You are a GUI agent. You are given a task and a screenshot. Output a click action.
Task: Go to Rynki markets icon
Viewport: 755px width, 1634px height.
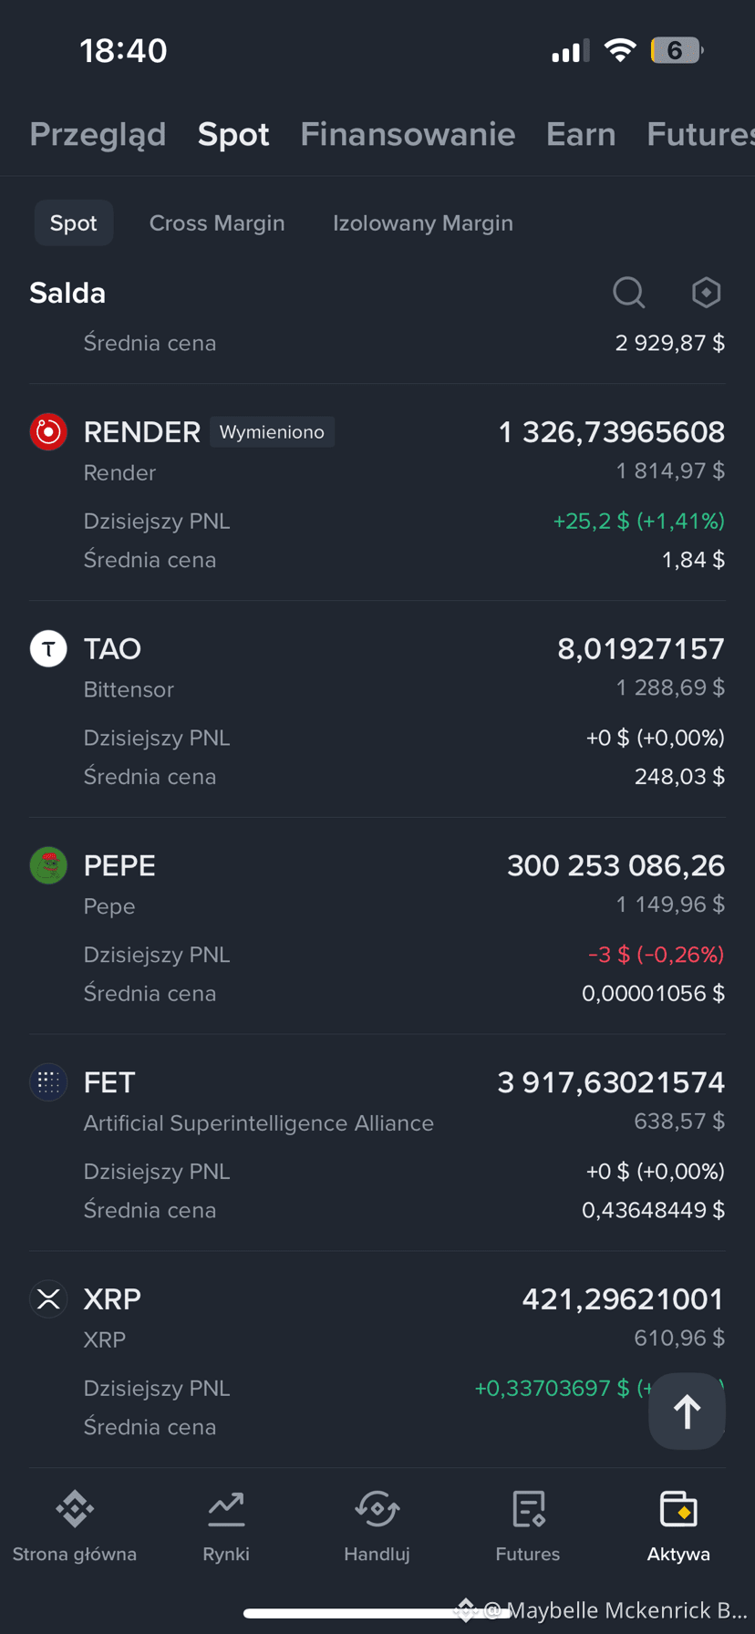(226, 1509)
